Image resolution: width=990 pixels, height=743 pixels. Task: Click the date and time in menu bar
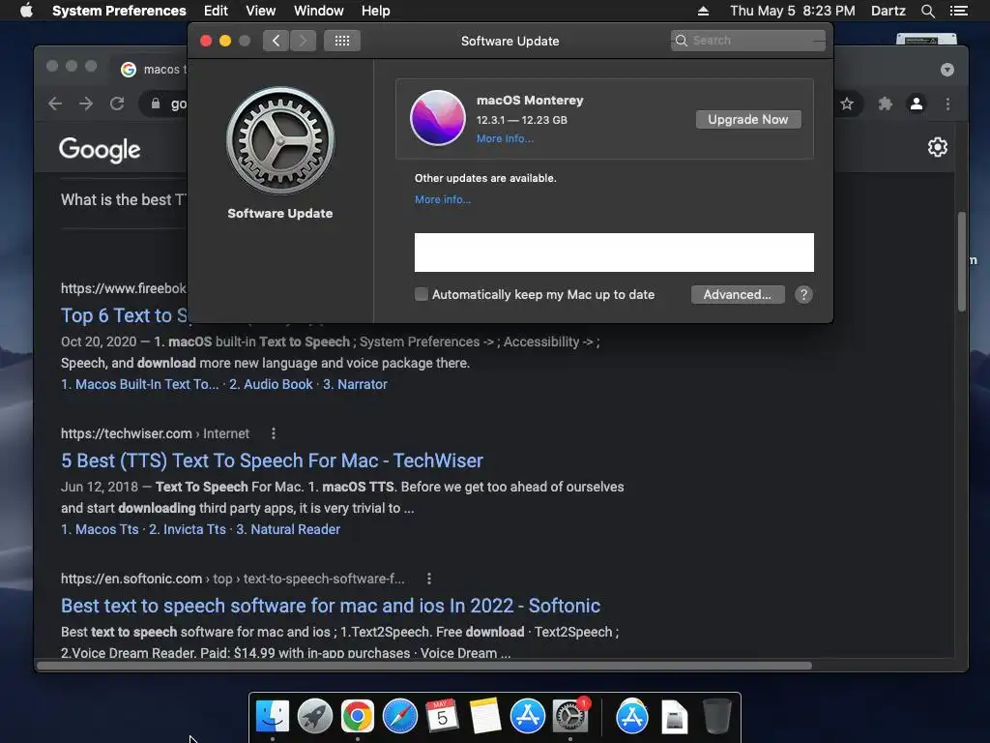click(793, 11)
